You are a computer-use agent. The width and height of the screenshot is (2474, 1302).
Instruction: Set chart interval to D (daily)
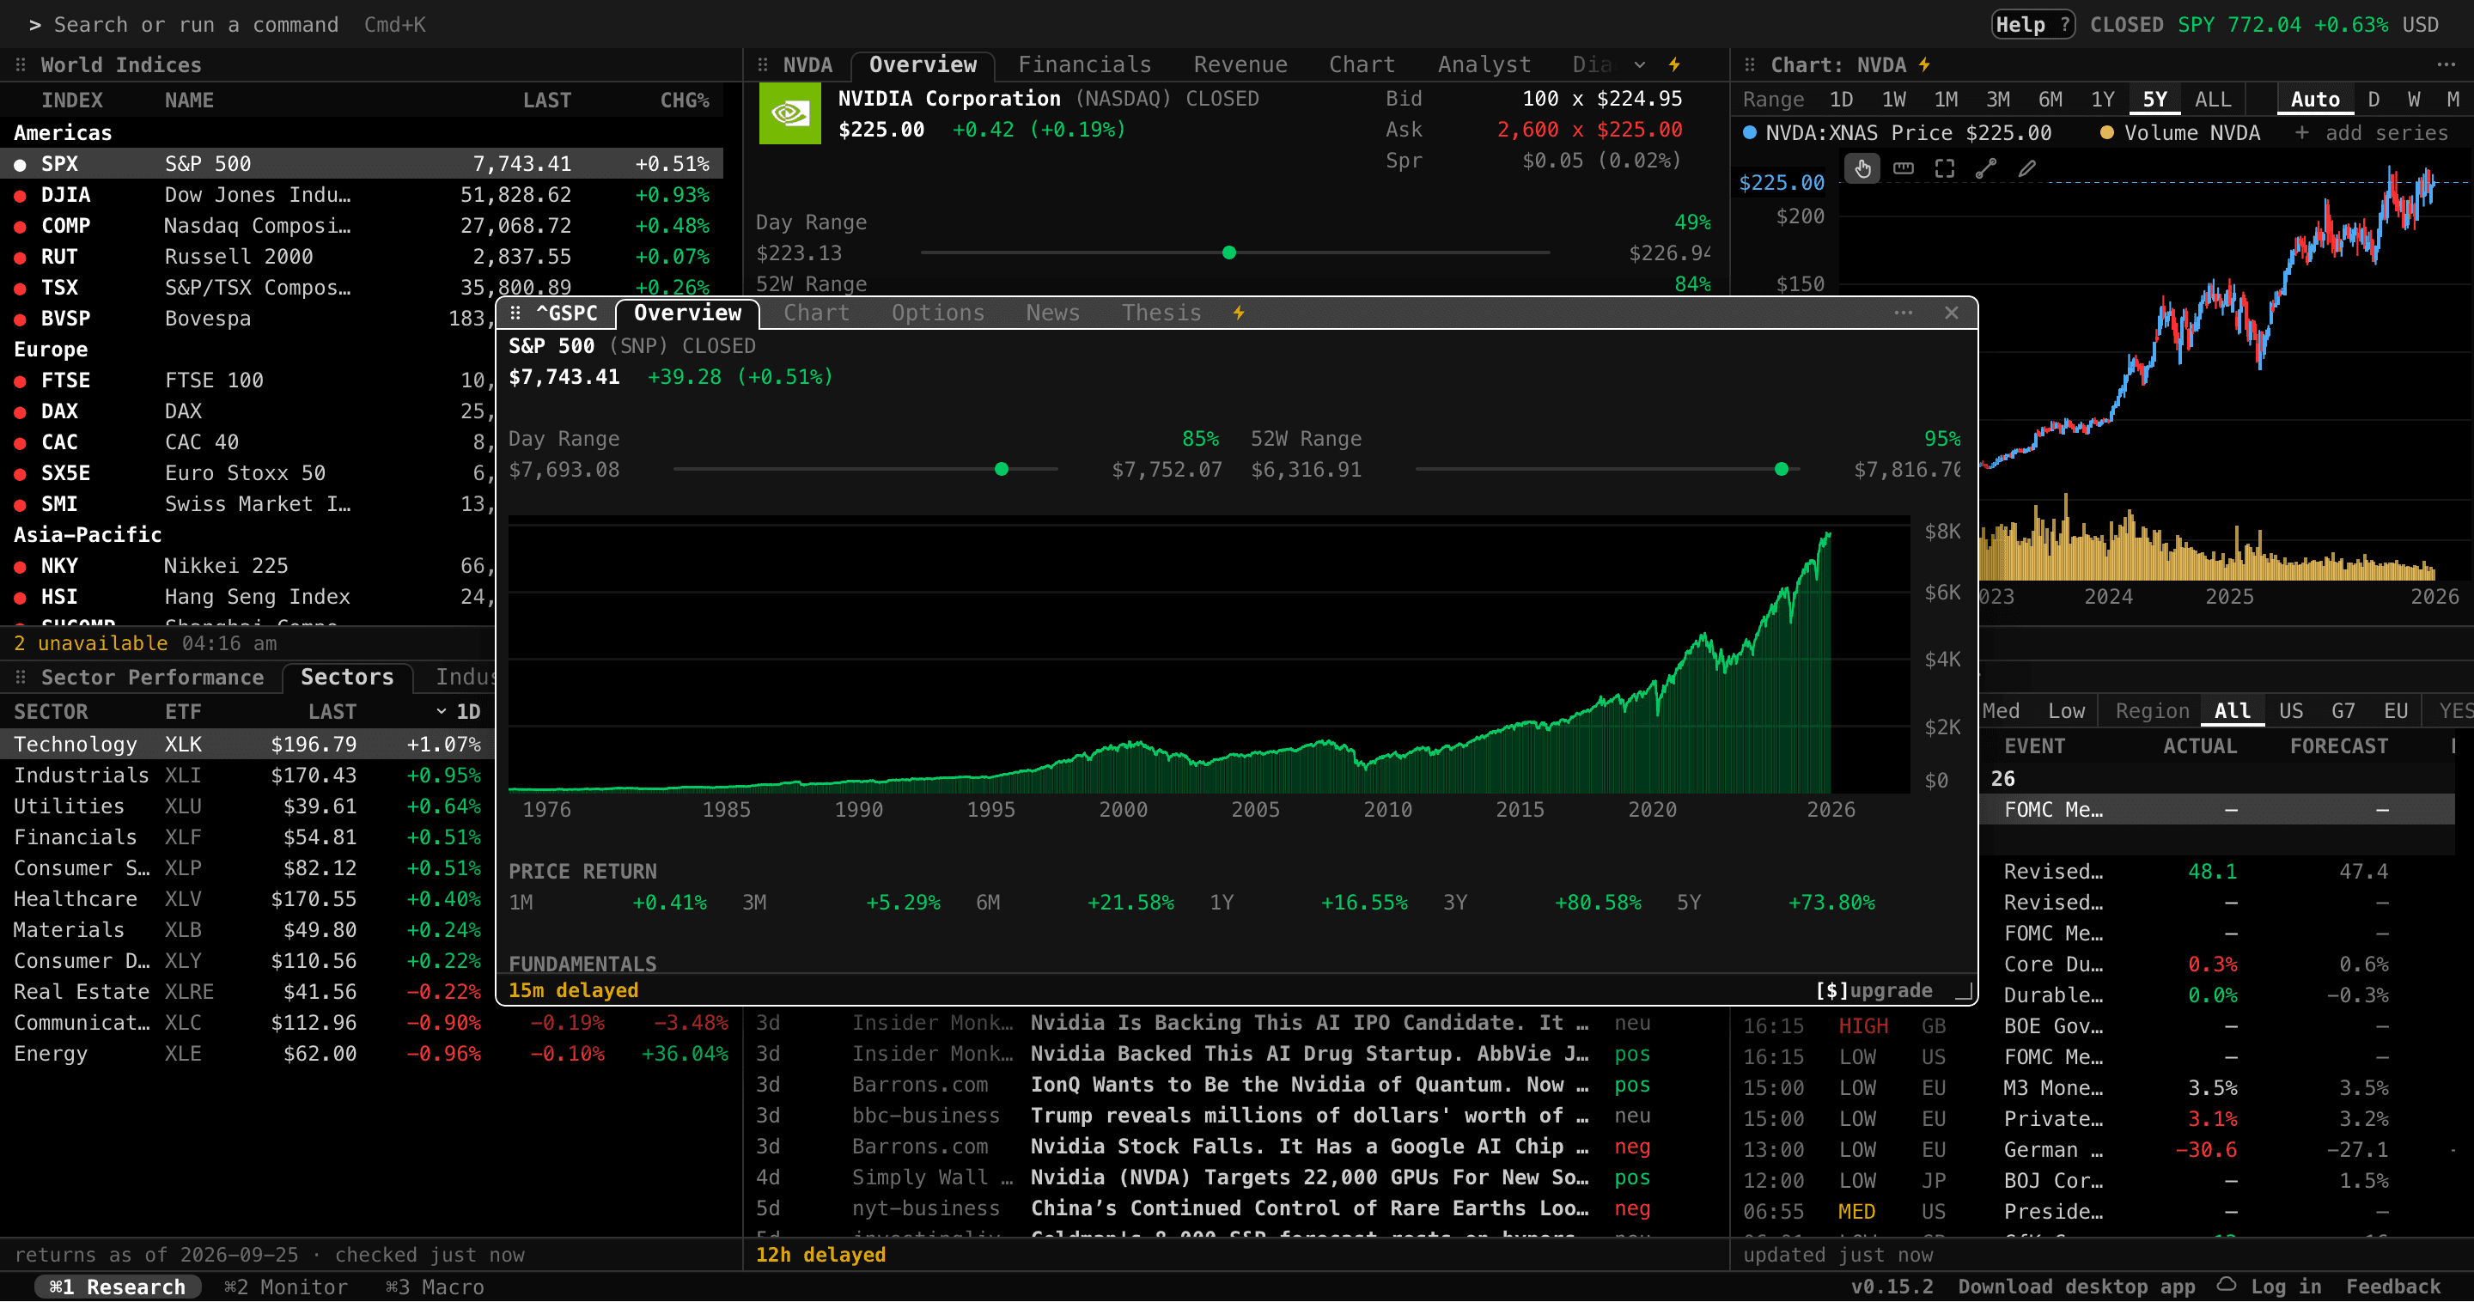coord(2374,99)
